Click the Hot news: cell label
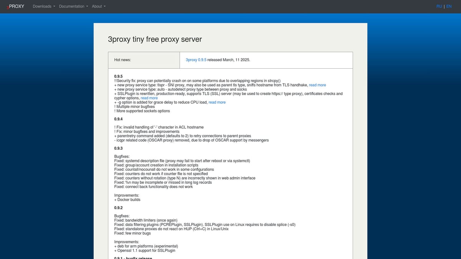This screenshot has width=461, height=259. 123,60
